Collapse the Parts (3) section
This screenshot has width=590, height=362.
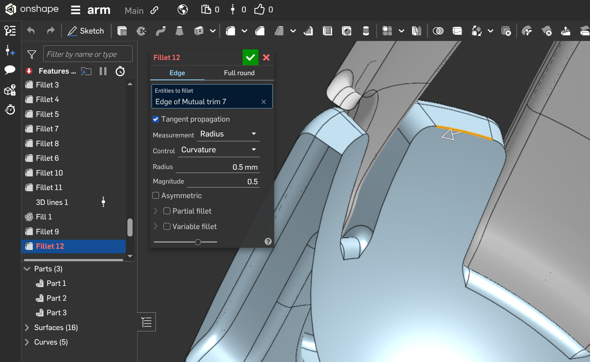click(x=27, y=269)
